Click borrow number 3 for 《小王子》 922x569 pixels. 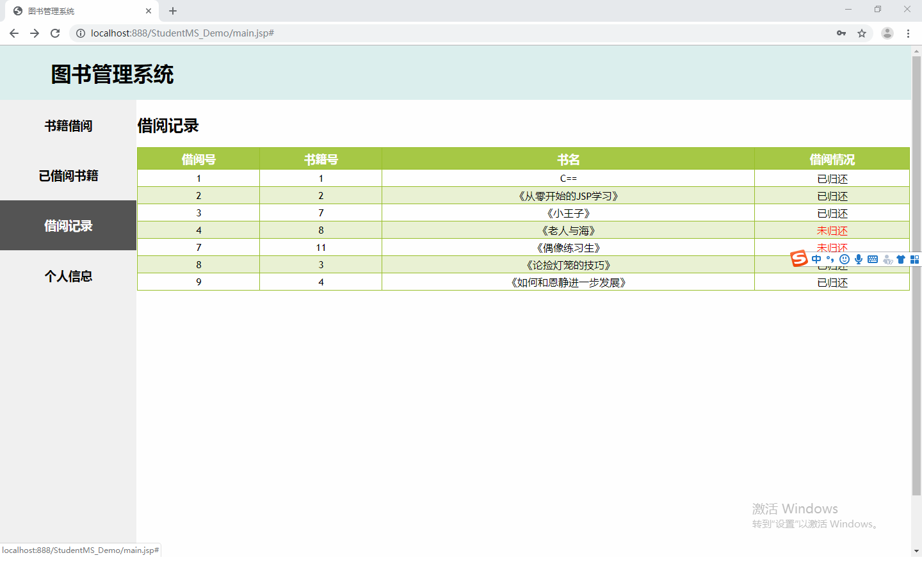(198, 213)
